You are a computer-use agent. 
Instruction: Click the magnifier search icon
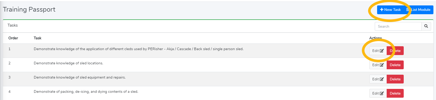pos(426,26)
